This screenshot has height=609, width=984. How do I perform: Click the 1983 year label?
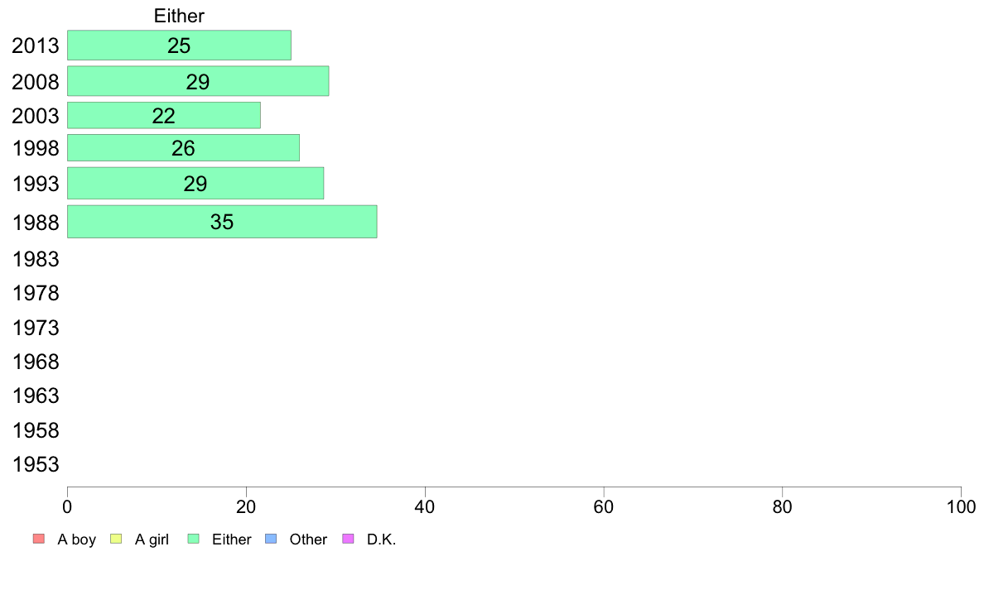coord(36,259)
